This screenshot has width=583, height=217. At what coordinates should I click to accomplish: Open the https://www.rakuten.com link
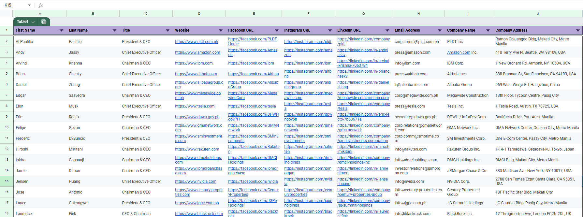pos(197,149)
